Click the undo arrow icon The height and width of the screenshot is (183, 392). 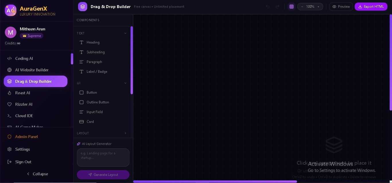pos(267,7)
